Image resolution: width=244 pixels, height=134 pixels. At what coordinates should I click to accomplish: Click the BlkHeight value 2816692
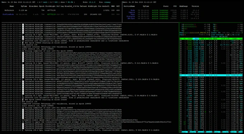(x=93, y=14)
